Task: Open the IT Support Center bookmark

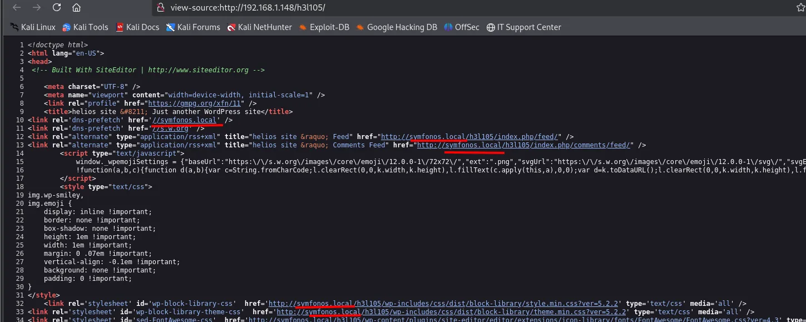Action: coord(524,27)
